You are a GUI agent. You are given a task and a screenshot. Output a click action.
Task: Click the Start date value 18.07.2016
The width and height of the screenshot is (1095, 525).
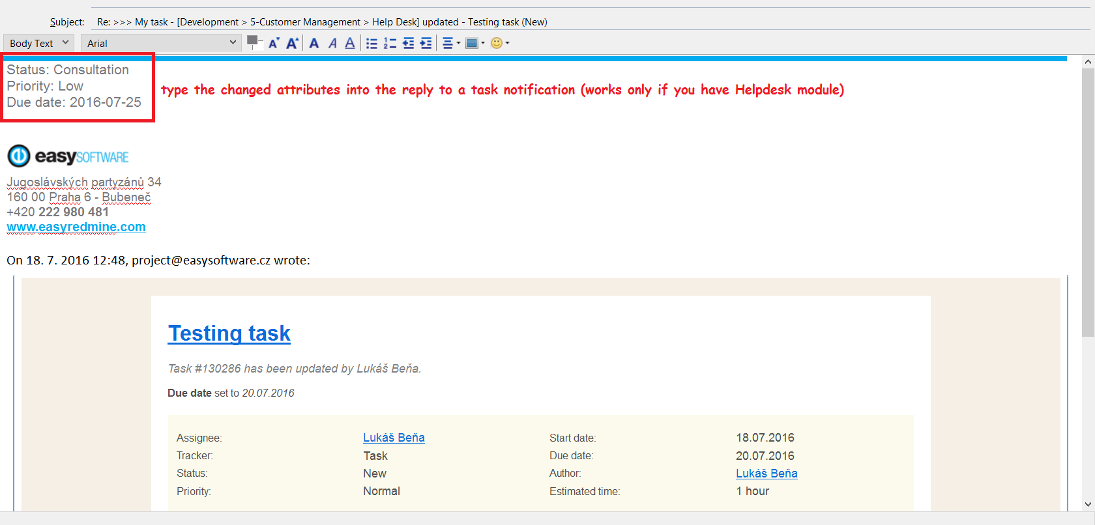[x=765, y=438]
